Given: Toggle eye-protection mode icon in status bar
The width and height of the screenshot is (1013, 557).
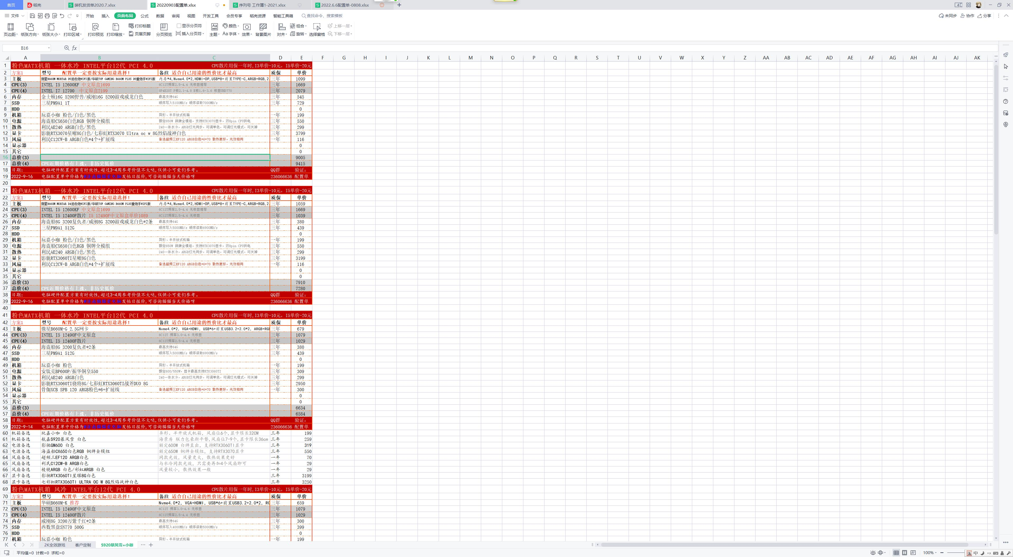Looking at the screenshot, I should point(873,553).
